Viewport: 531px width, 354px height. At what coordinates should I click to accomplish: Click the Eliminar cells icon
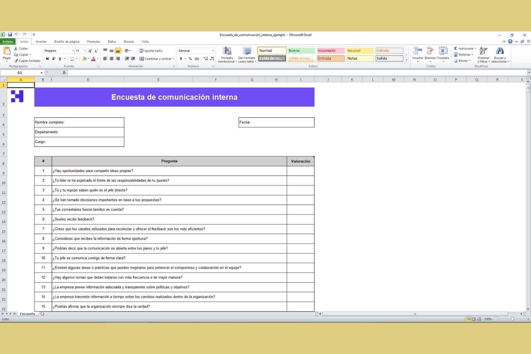click(430, 51)
